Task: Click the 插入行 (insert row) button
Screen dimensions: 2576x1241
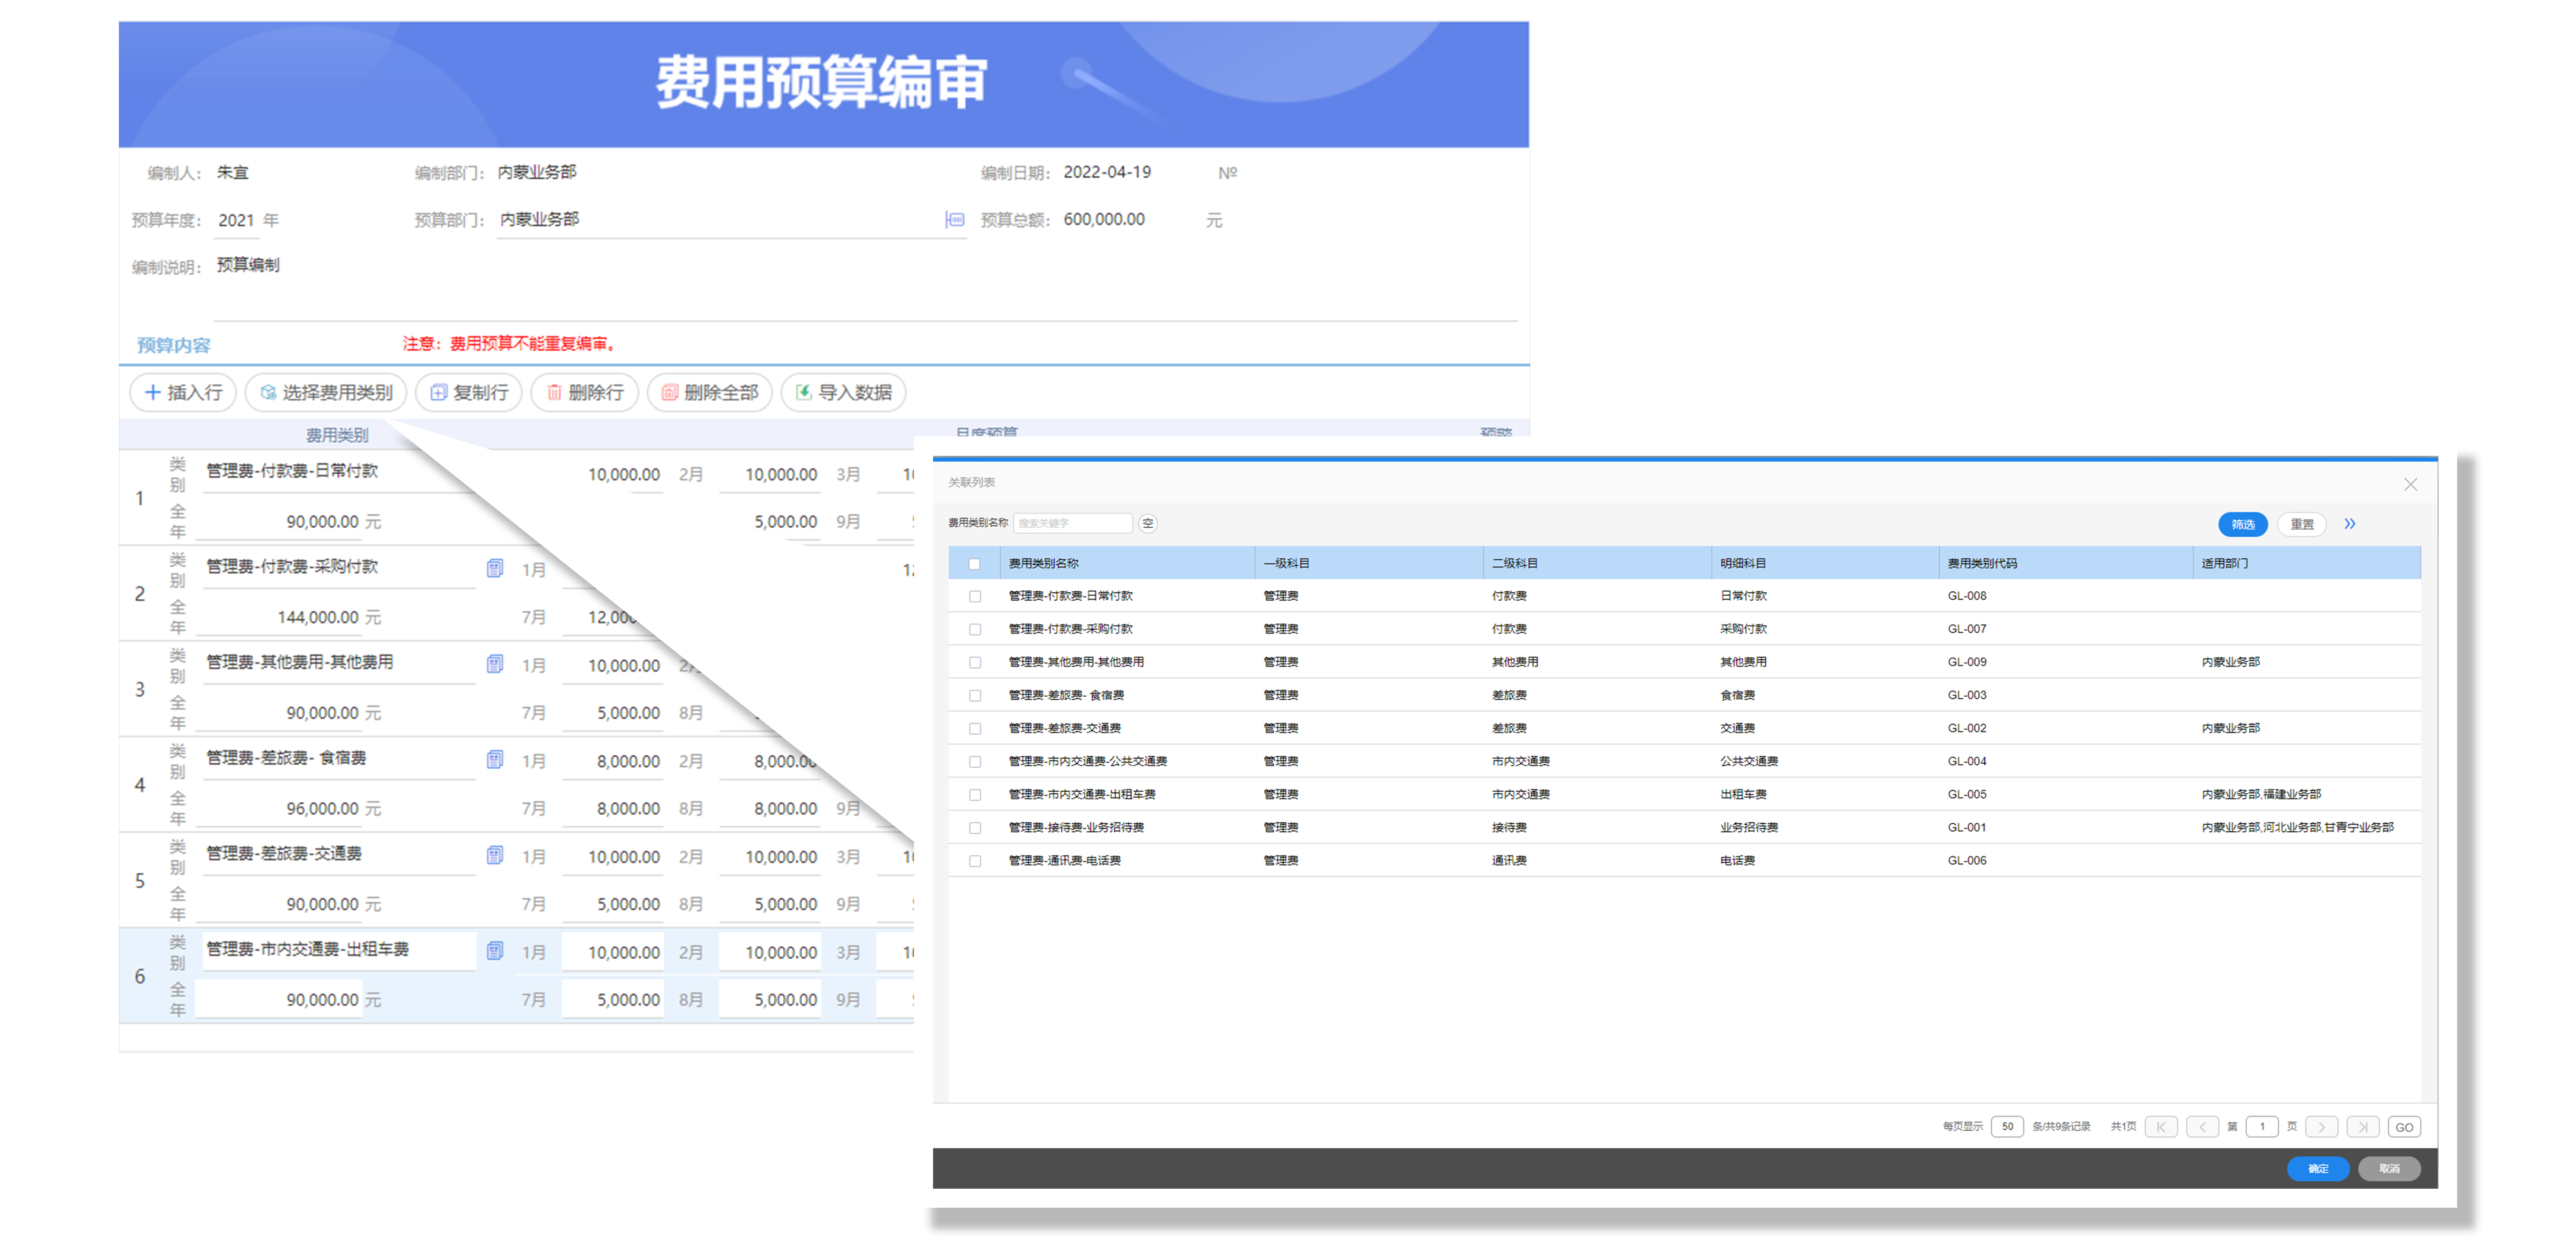Action: [183, 393]
